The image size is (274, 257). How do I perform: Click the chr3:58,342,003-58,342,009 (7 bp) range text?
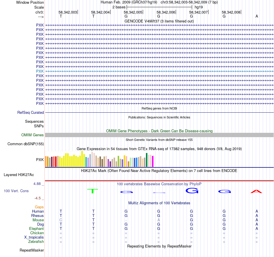[189, 2]
